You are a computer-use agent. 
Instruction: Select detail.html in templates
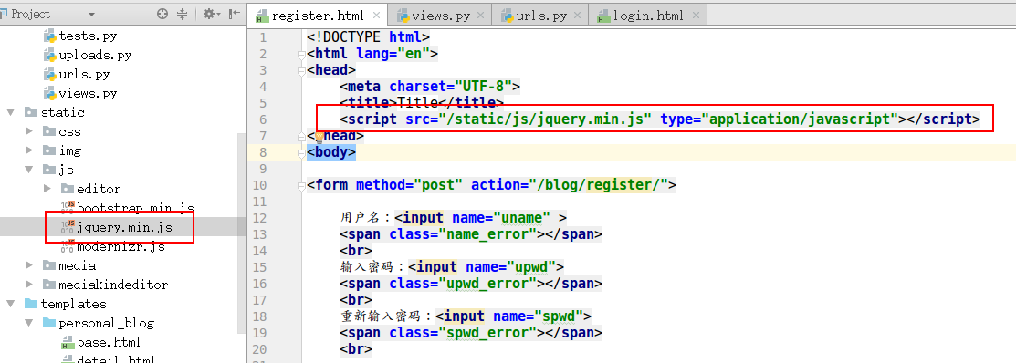pos(116,359)
